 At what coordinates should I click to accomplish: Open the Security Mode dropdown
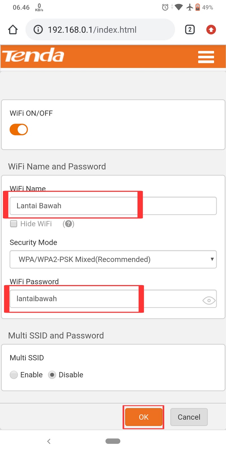(x=113, y=259)
